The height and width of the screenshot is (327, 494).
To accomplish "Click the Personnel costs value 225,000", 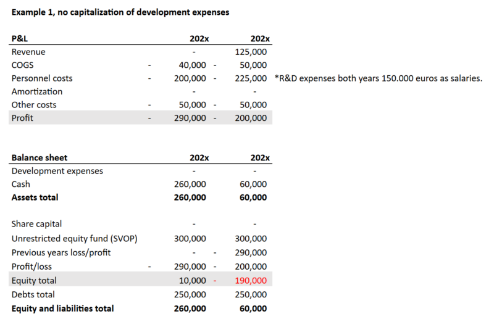I will click(251, 79).
